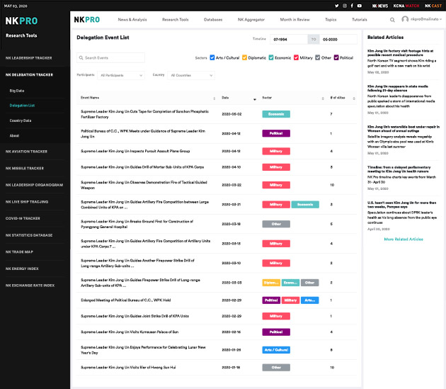
Task: Open the Big Data sidebar link
Action: (x=17, y=91)
